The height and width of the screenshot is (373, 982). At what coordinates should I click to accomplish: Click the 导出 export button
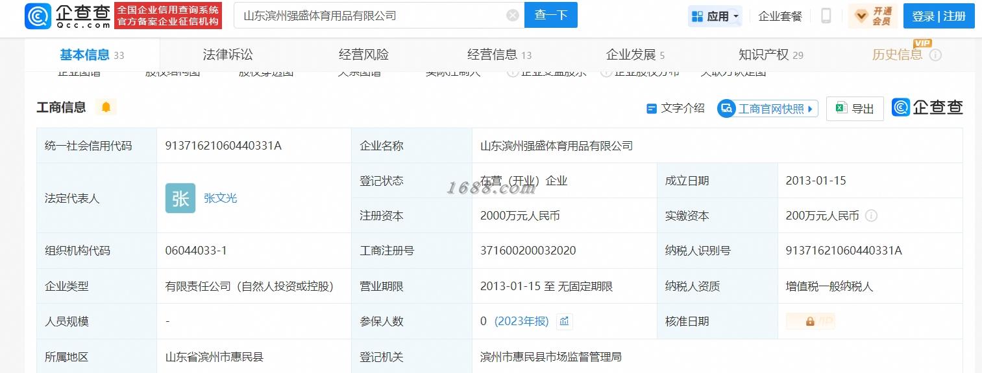pos(855,109)
